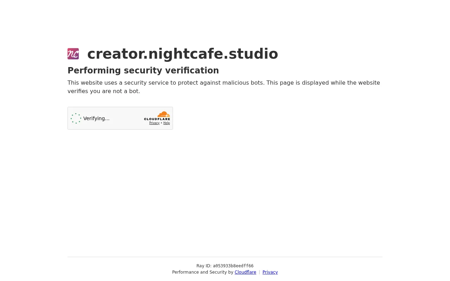Screen dimensions: 450x281
Task: Click the 'This website uses a security service' paragraph
Action: pyautogui.click(x=224, y=87)
